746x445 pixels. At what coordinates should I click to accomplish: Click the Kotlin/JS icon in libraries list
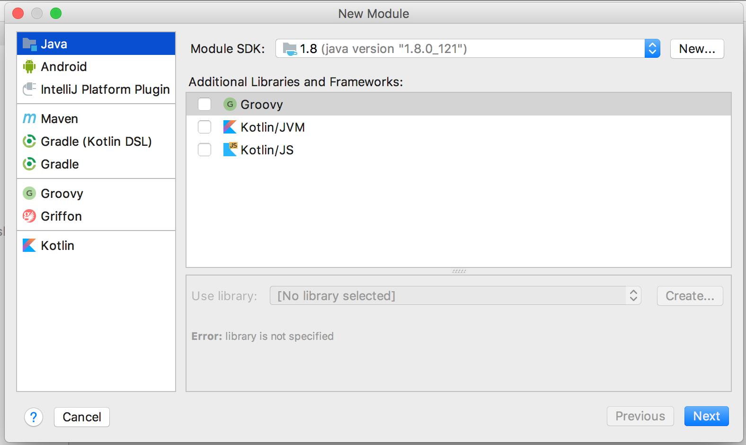tap(230, 150)
